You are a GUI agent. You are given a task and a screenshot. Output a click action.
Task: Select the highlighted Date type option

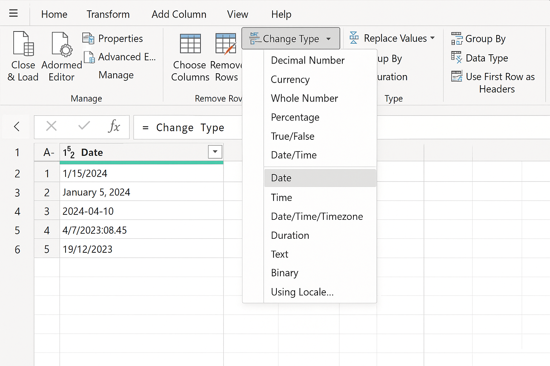tap(320, 178)
